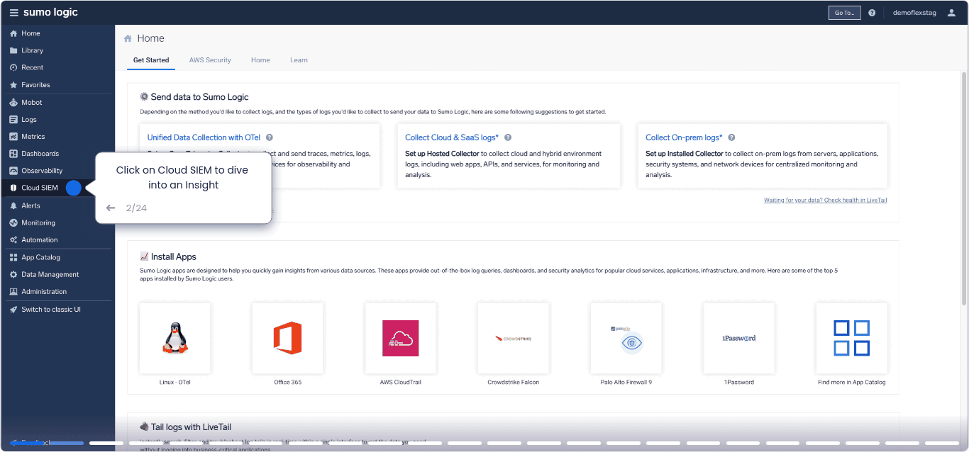Open the user profile icon next to demoflexstag
The width and height of the screenshot is (969, 452).
pos(952,13)
